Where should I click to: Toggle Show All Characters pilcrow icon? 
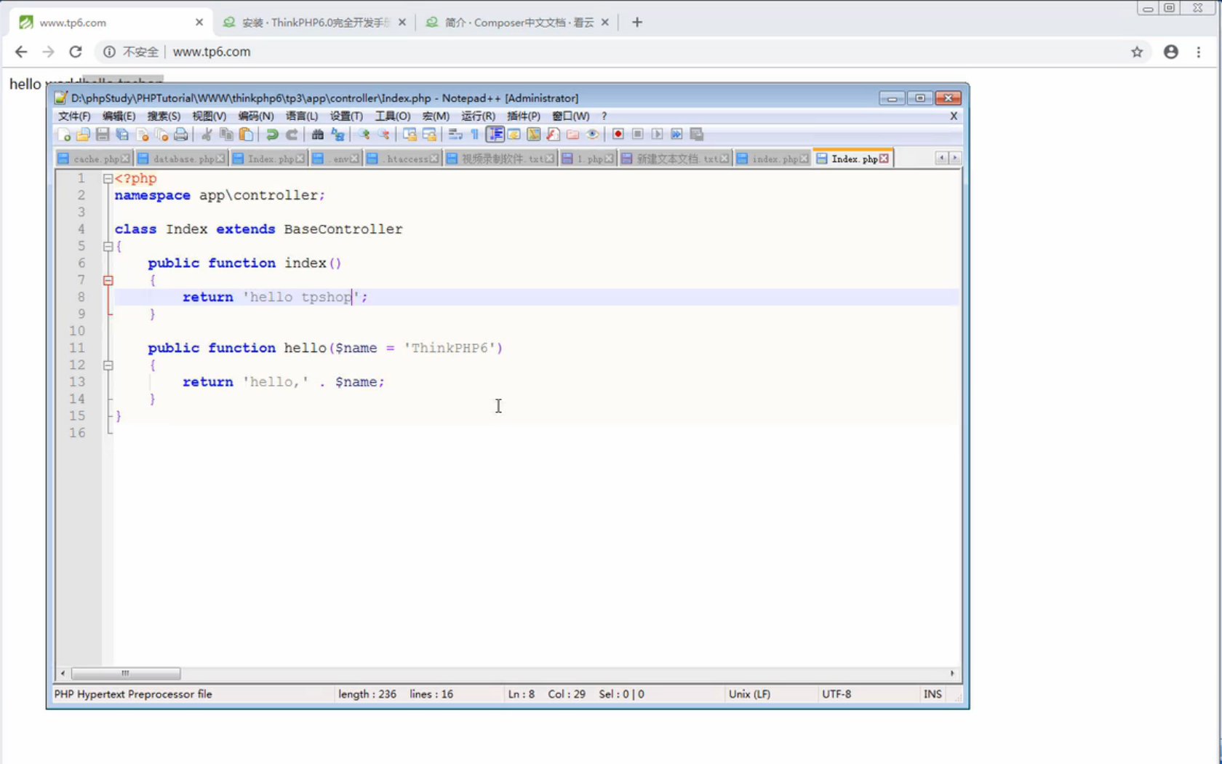pos(475,135)
